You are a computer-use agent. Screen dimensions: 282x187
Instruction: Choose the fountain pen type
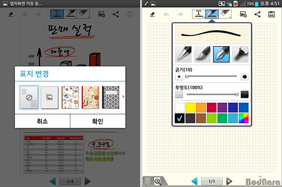click(x=221, y=54)
